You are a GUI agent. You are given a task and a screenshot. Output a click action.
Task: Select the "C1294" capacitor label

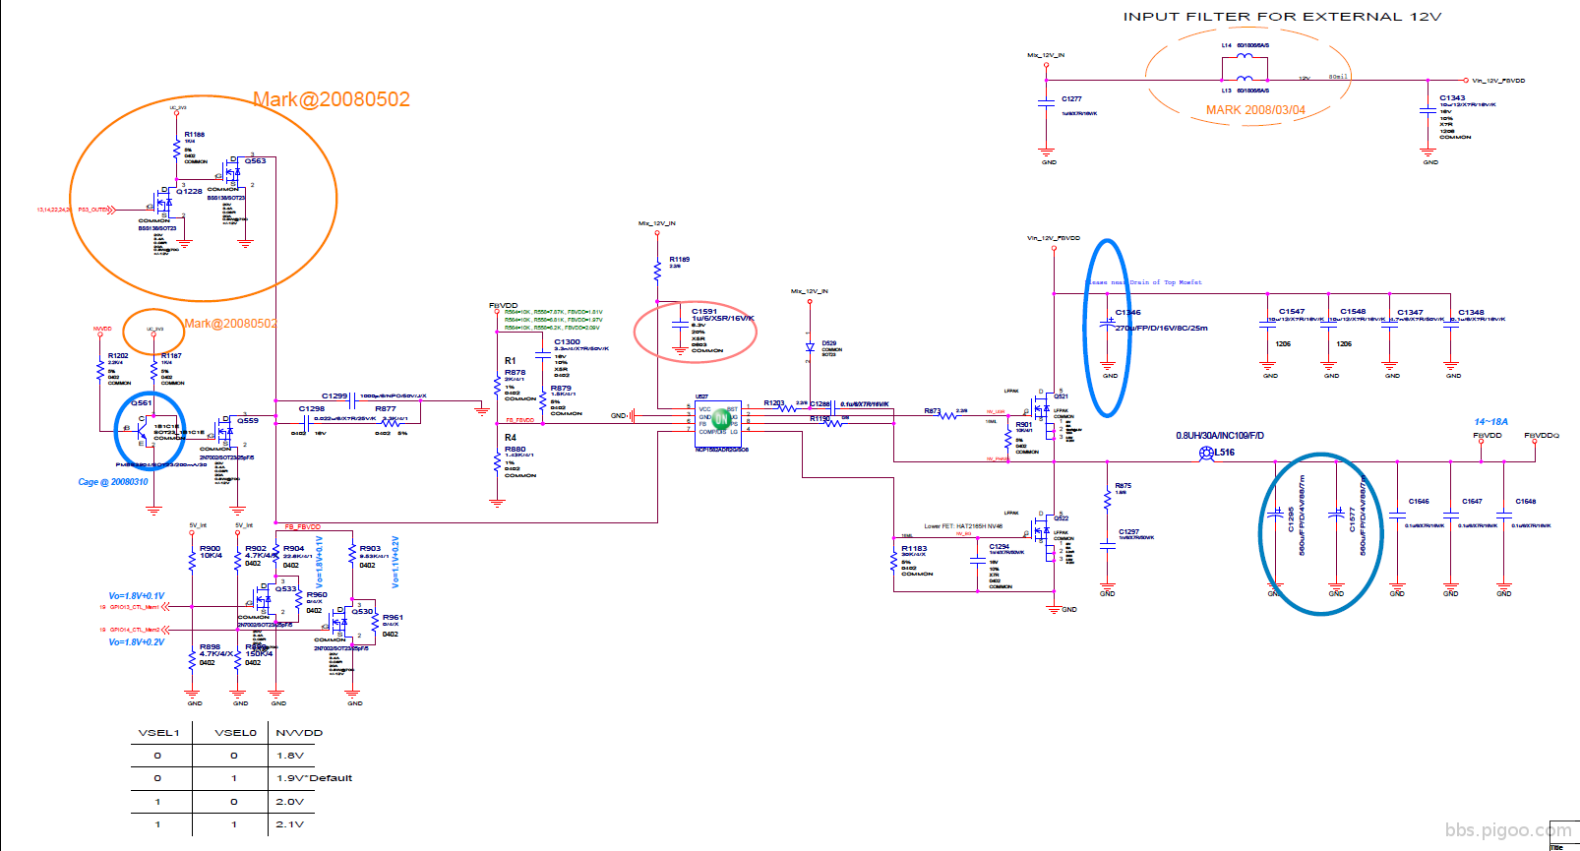click(x=1000, y=546)
